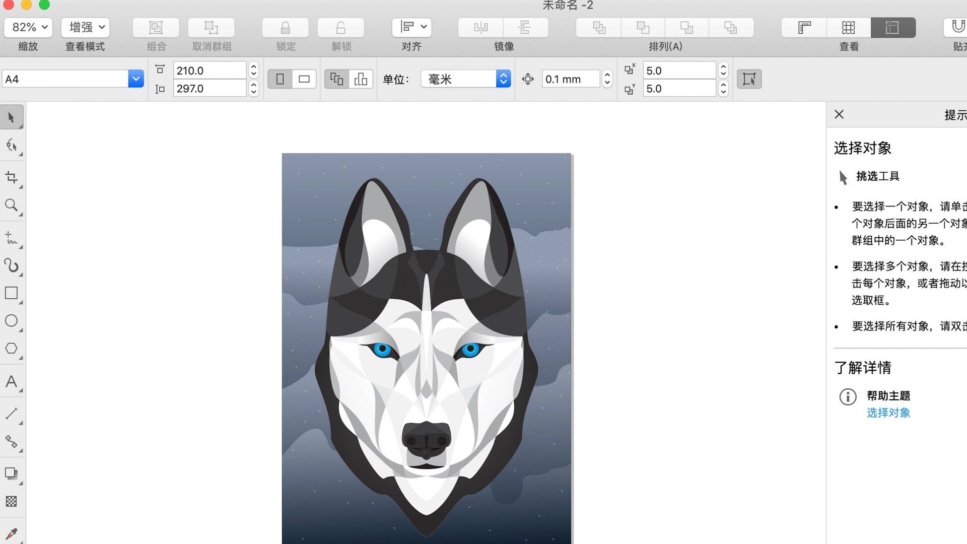
Task: Click the second arrange order icon
Action: click(643, 27)
